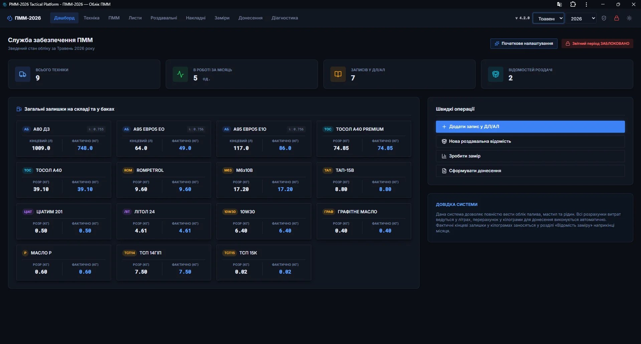Toggle the sun theme switch icon
Image resolution: width=641 pixels, height=344 pixels.
click(629, 18)
